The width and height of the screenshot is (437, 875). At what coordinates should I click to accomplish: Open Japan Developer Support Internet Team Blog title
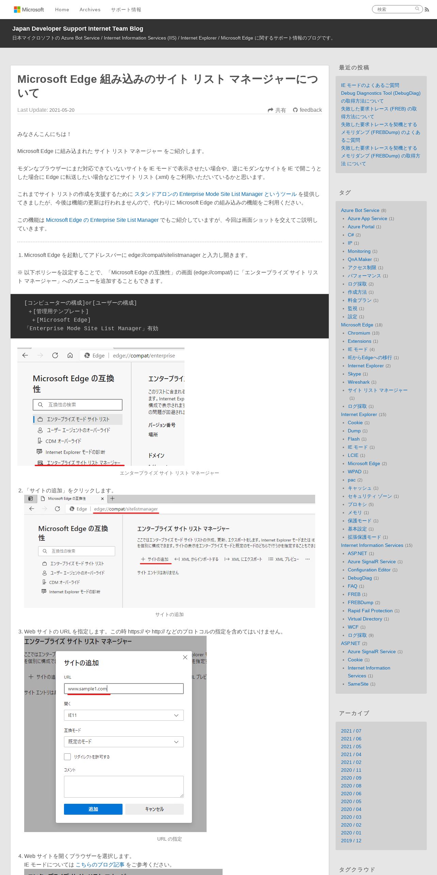[78, 29]
